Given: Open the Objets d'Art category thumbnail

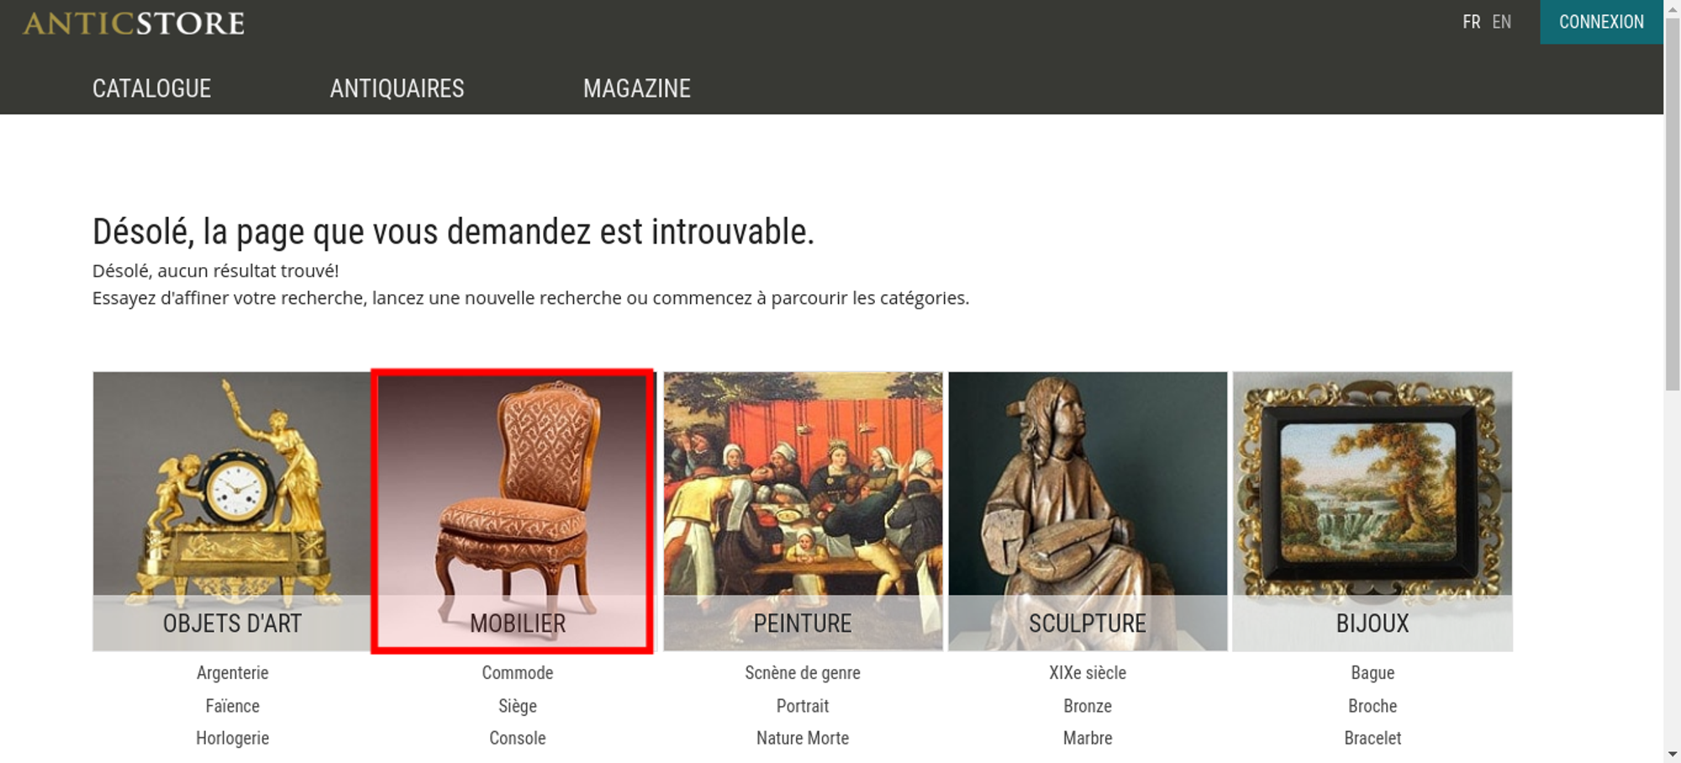Looking at the screenshot, I should coord(232,511).
